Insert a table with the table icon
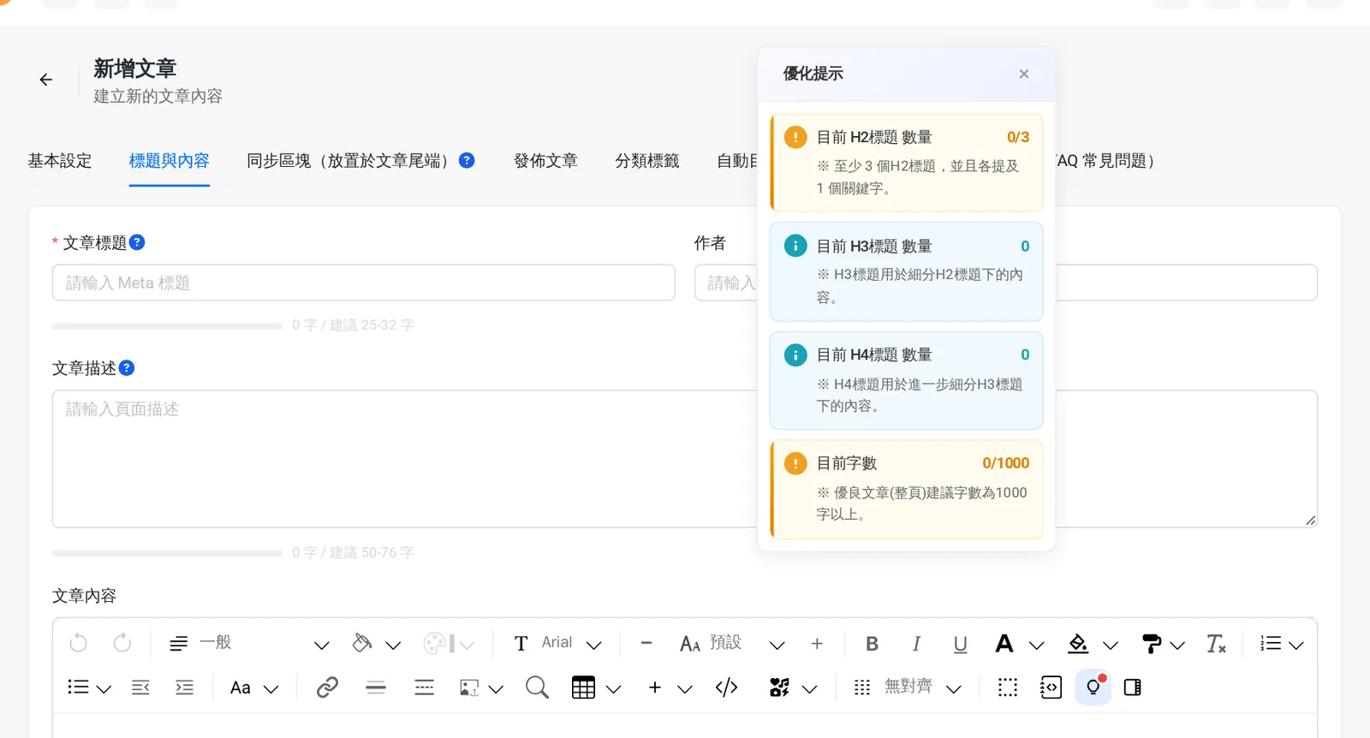 point(584,687)
